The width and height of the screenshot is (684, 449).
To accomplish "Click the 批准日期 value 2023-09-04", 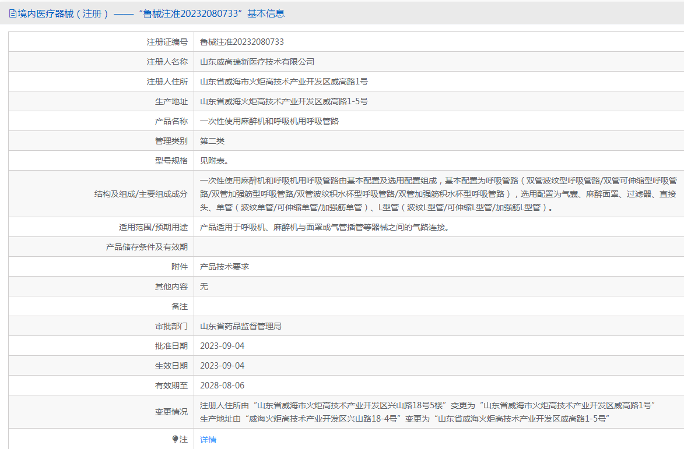I will [222, 346].
